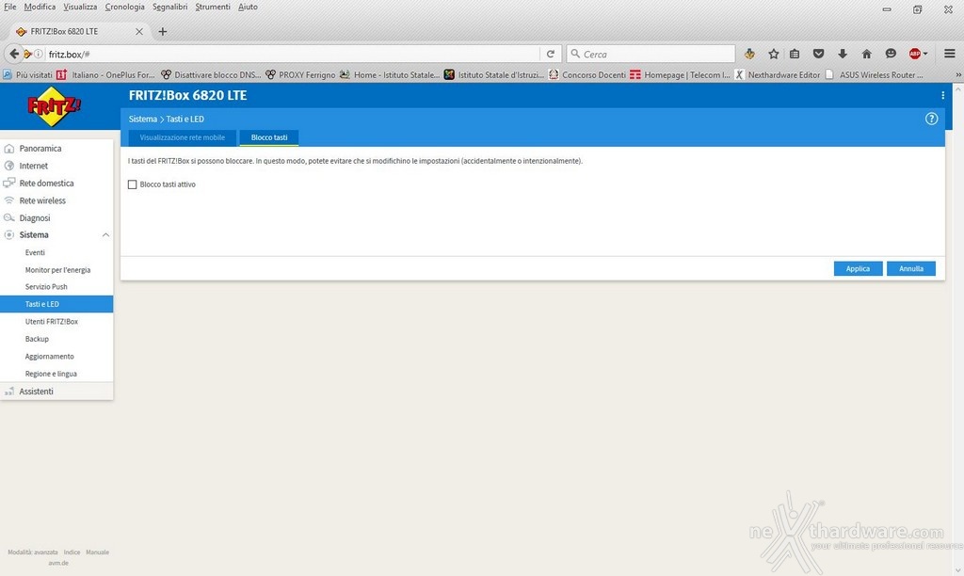Click the Applica button
Screen dimensions: 964x576
point(858,268)
